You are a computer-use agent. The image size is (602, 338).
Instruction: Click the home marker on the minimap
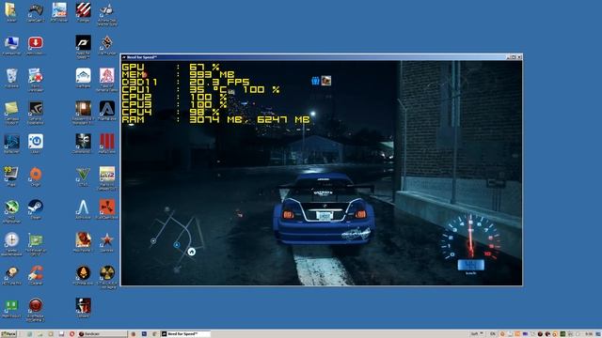pos(191,252)
